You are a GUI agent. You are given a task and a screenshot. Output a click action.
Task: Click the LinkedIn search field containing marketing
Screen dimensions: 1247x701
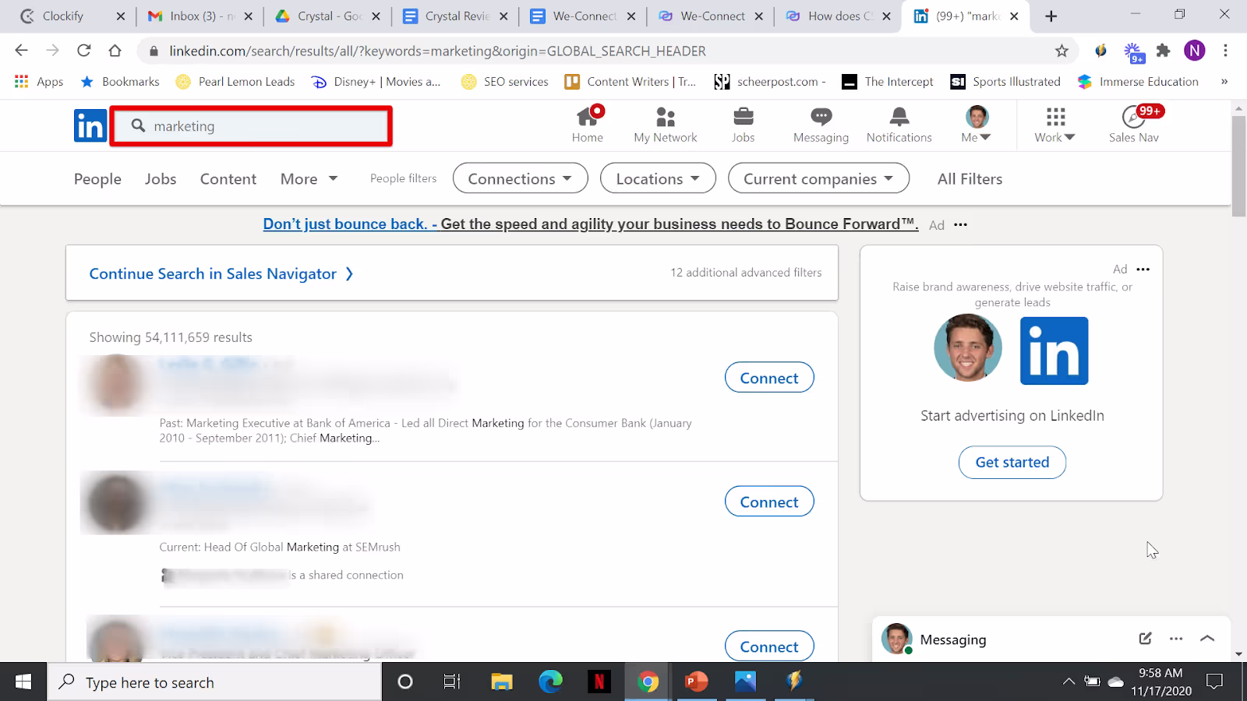coord(251,126)
